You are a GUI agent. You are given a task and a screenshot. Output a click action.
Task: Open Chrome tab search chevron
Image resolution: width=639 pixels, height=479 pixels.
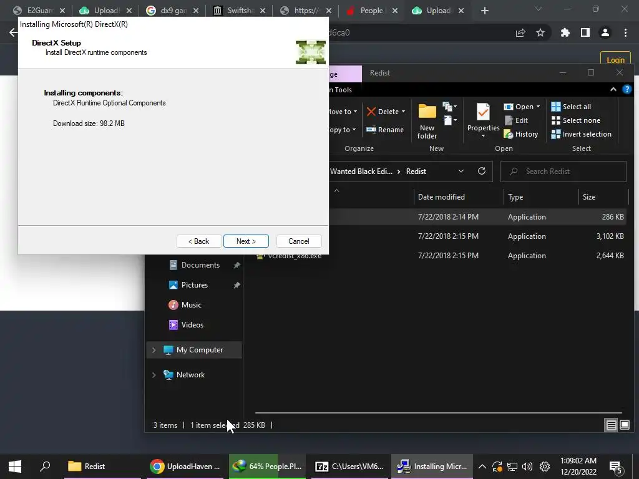coord(539,9)
